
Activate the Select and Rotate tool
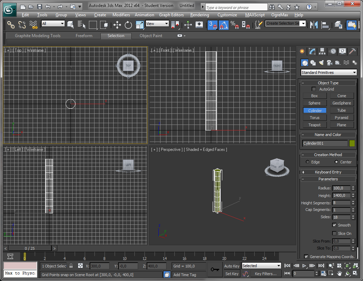(x=128, y=24)
